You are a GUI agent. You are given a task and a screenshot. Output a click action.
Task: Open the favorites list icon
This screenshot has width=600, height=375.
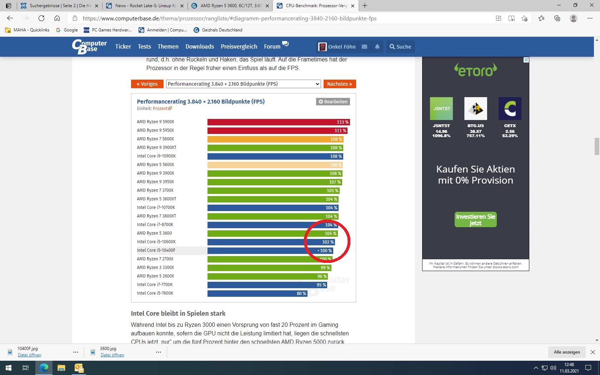[541, 18]
